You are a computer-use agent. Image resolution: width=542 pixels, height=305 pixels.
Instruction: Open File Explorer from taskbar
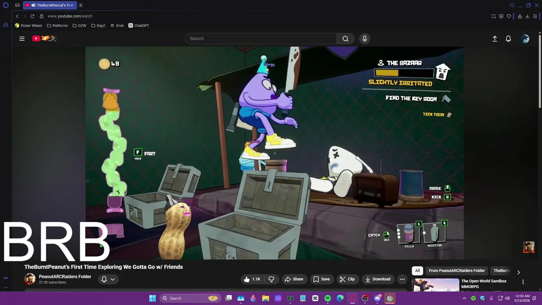click(265, 298)
